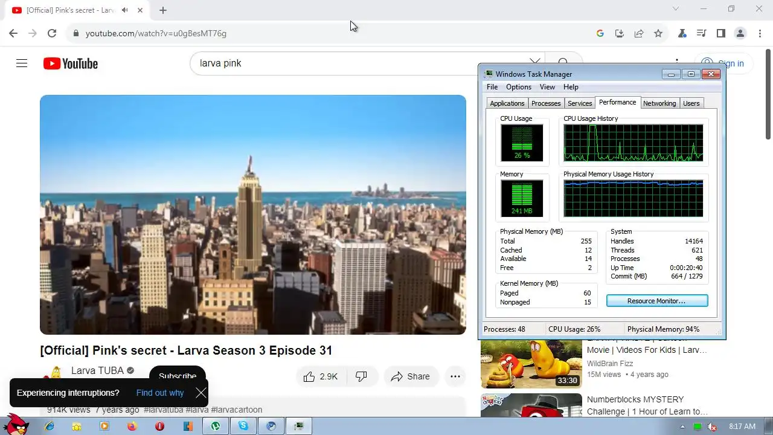Click the Up Time value 0:00:20:40
Viewport: 773px width, 435px height.
(686, 268)
